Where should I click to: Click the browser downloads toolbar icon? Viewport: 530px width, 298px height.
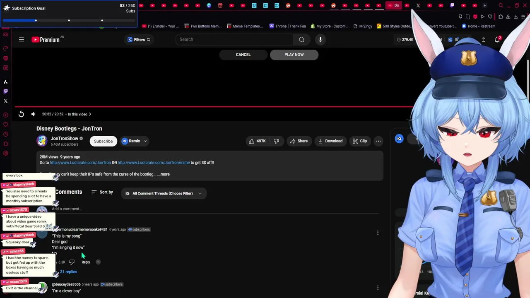[516, 17]
